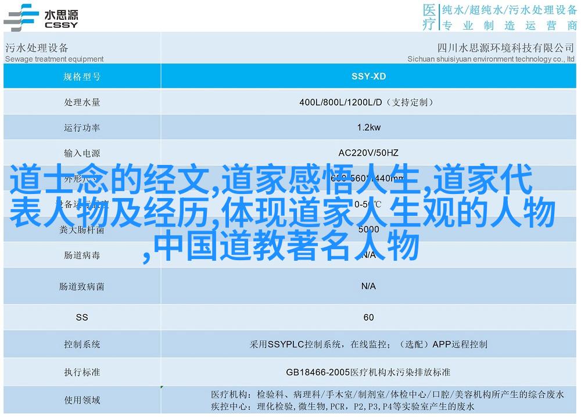Image resolution: width=581 pixels, height=417 pixels.
Task: Click the 'N/A' value beside 肠道致病菌
Action: tap(368, 286)
